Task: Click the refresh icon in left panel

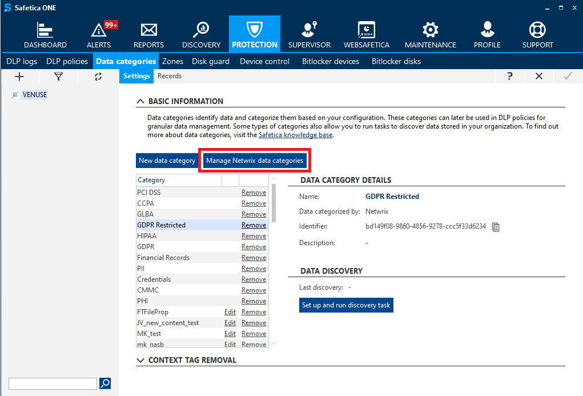Action: (x=98, y=77)
